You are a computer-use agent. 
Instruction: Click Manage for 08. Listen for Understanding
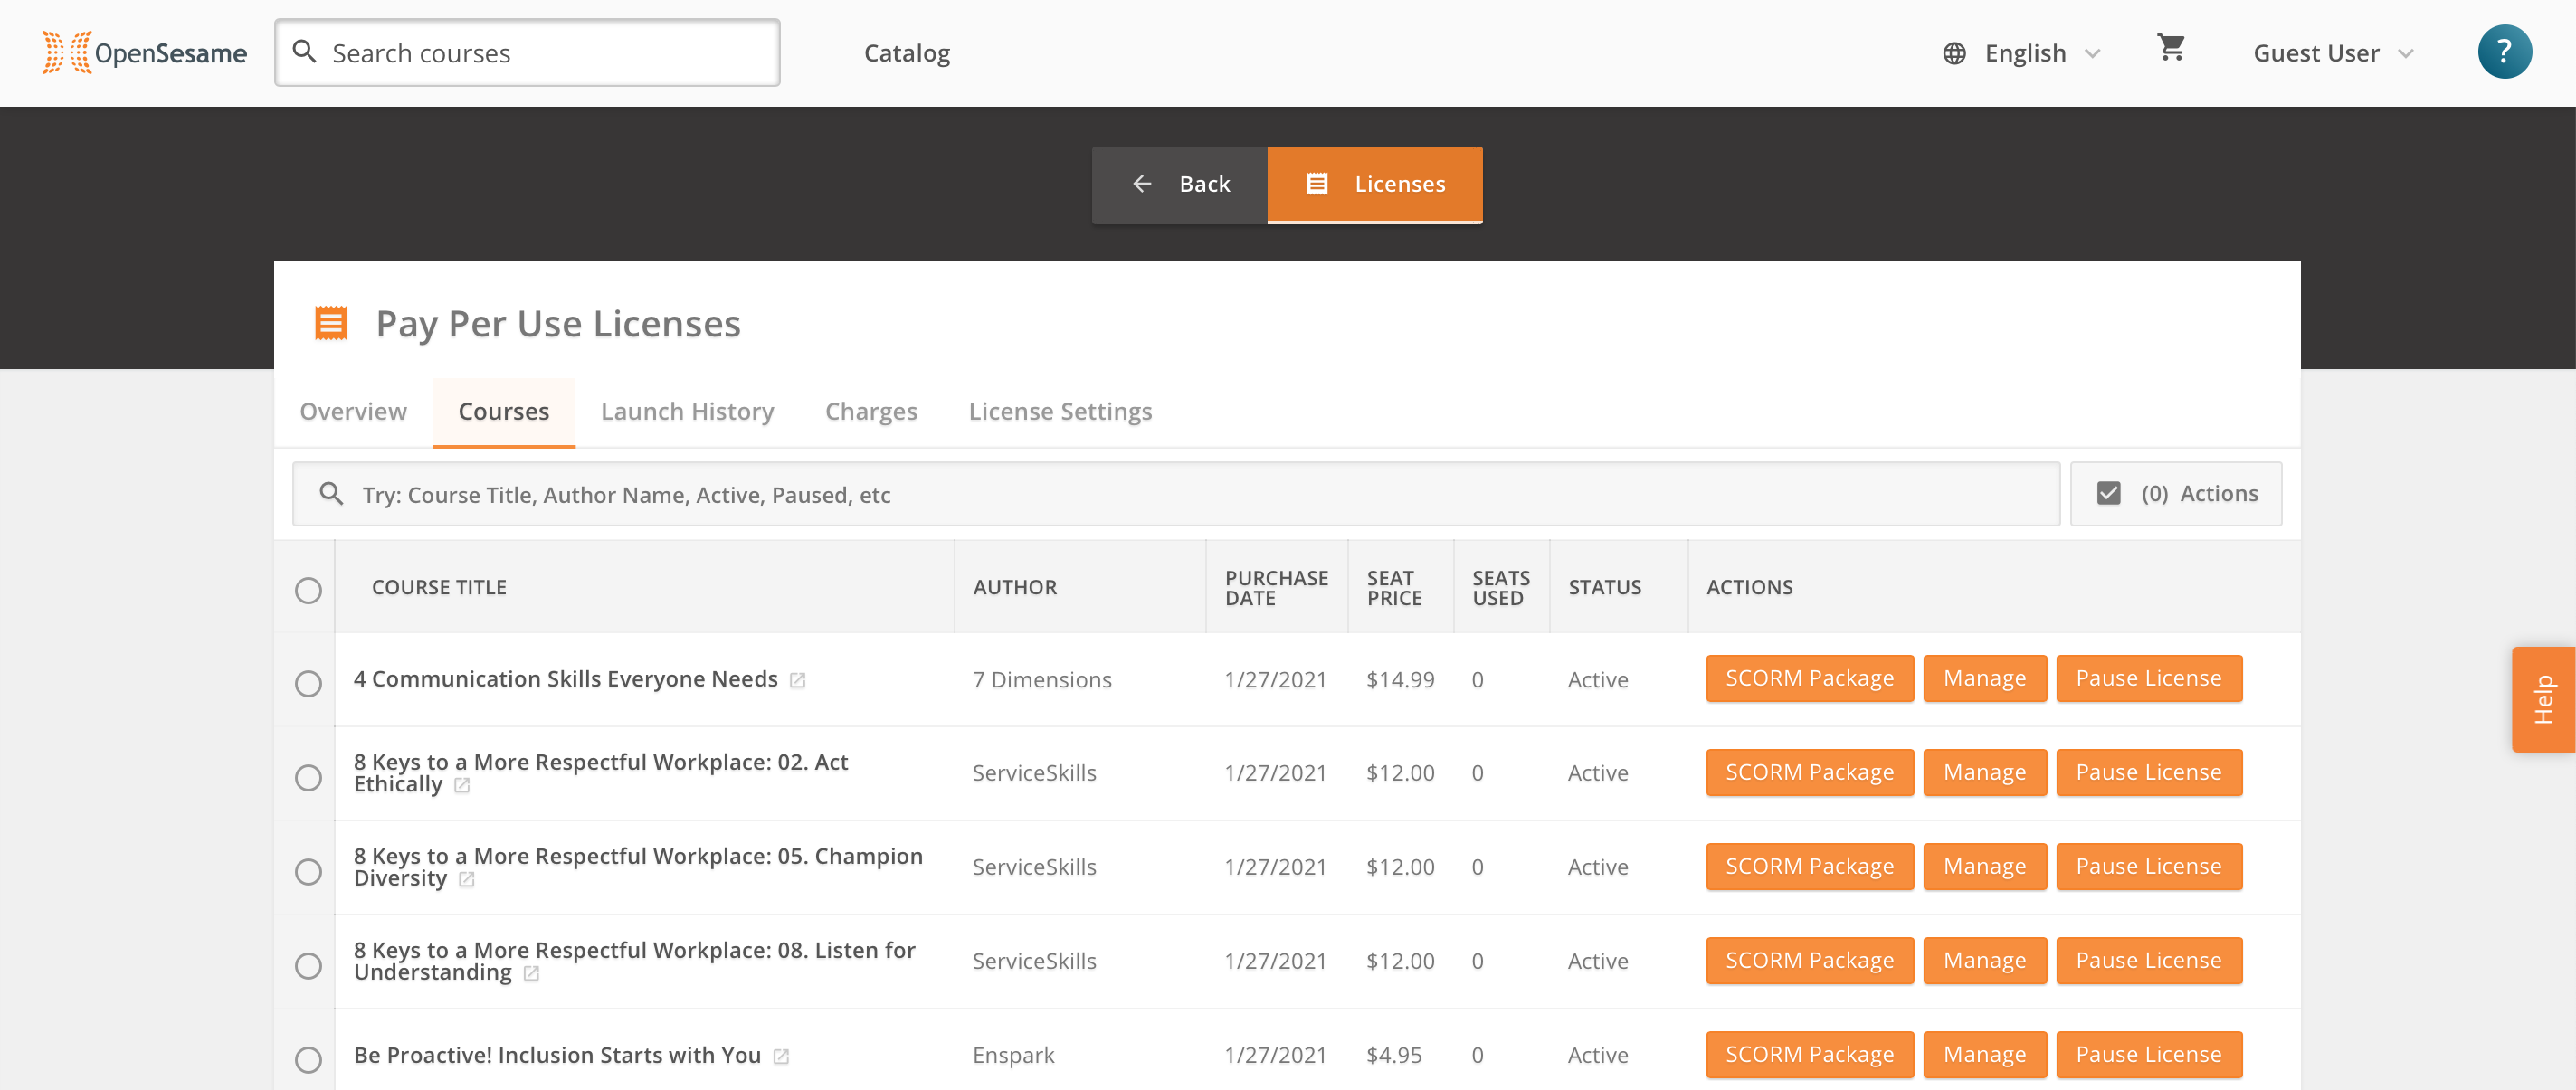pos(1984,961)
